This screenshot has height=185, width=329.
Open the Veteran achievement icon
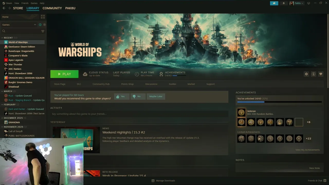pos(241,112)
